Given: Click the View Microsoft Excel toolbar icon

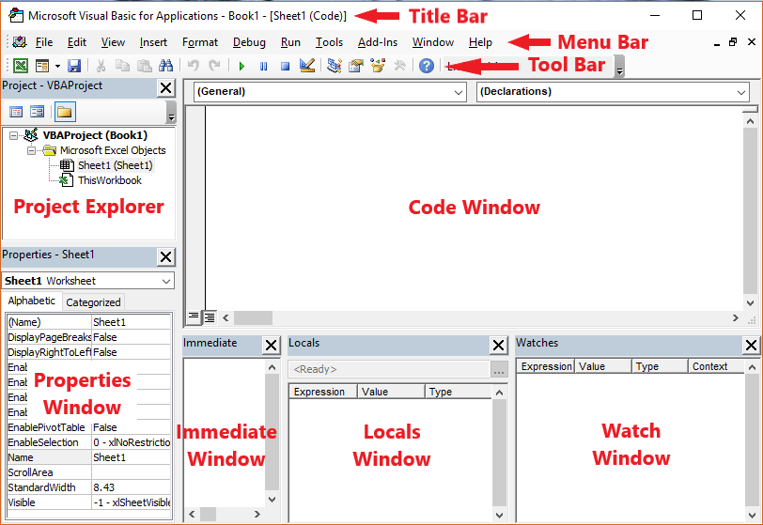Looking at the screenshot, I should [21, 65].
